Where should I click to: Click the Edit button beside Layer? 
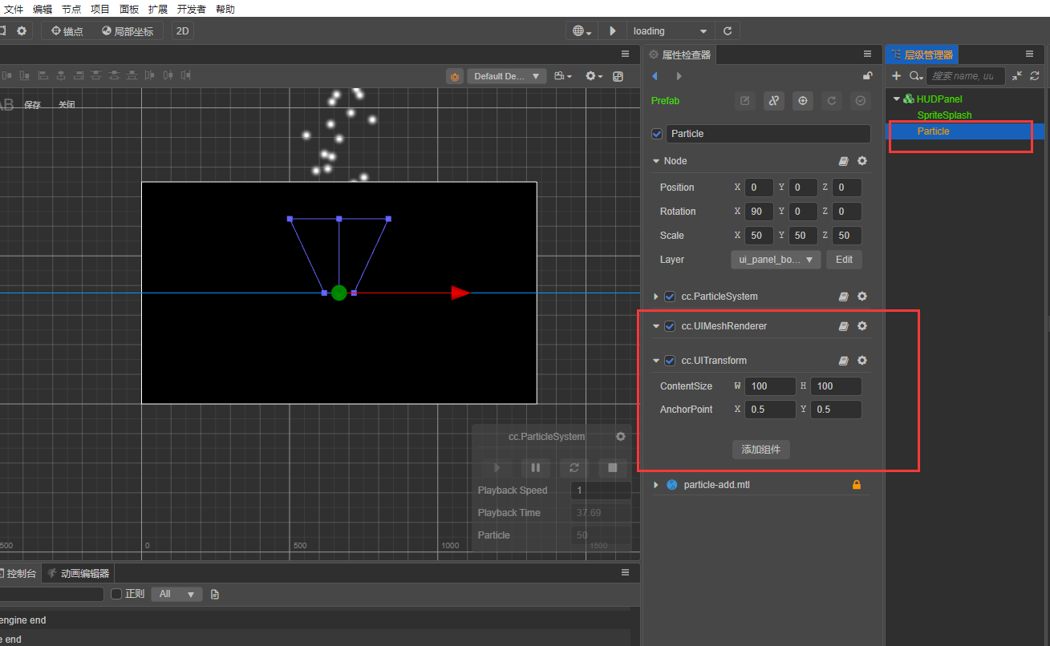click(x=844, y=260)
